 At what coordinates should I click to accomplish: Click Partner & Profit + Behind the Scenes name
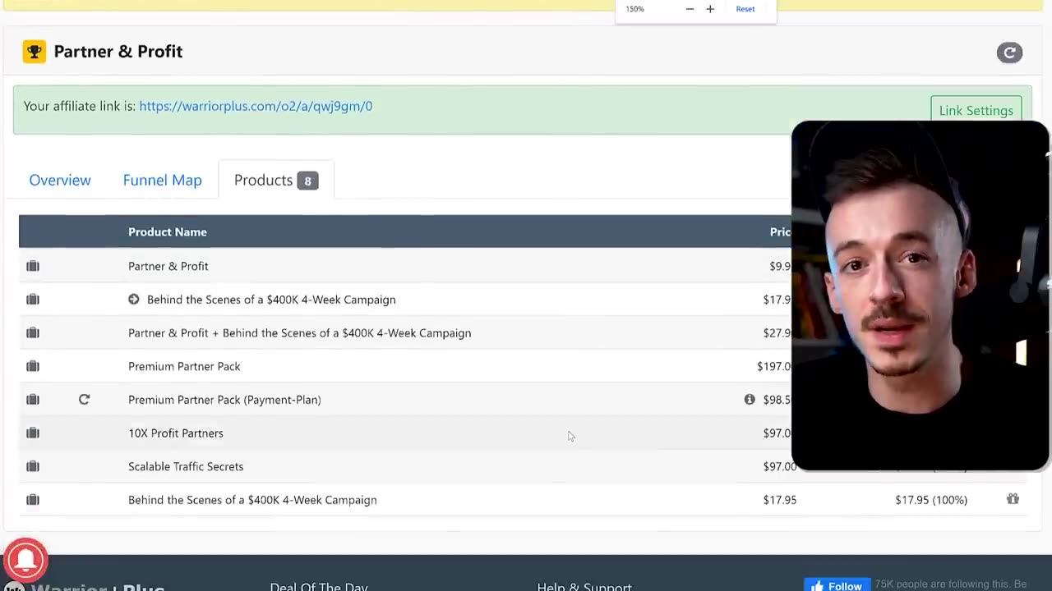[x=299, y=332]
